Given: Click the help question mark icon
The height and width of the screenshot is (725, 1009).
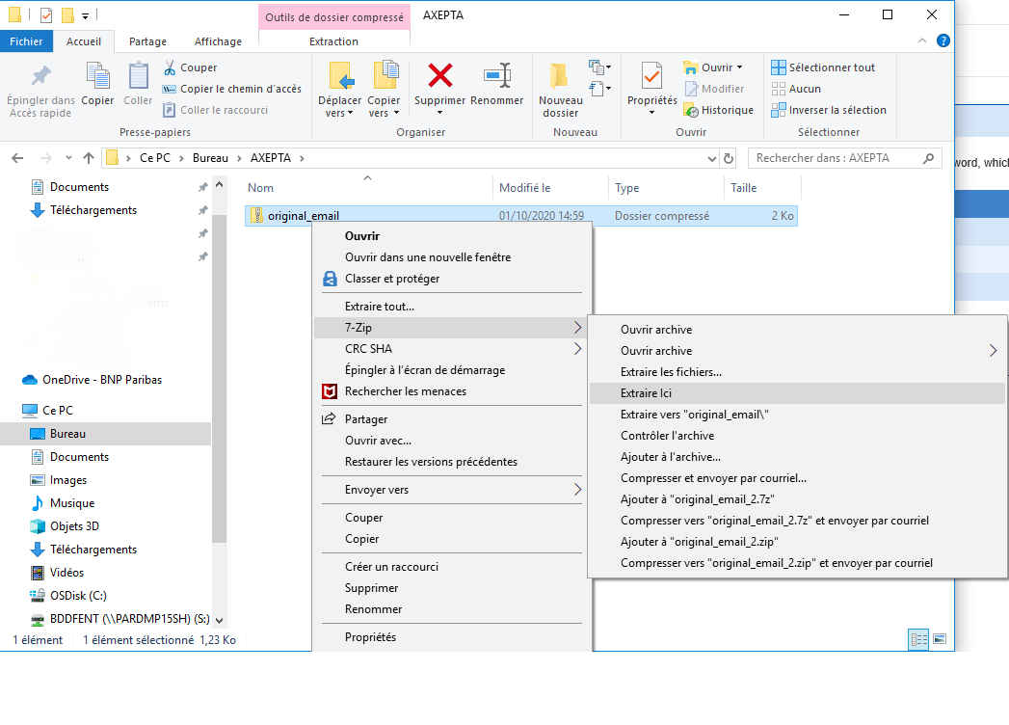Looking at the screenshot, I should coord(943,40).
